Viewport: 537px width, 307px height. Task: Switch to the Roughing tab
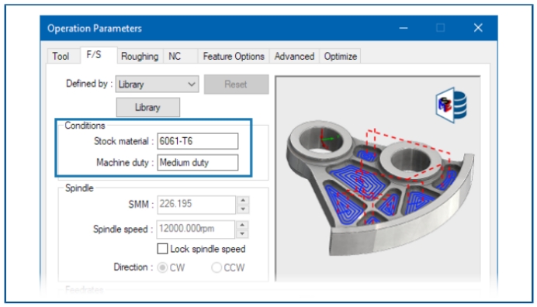140,56
